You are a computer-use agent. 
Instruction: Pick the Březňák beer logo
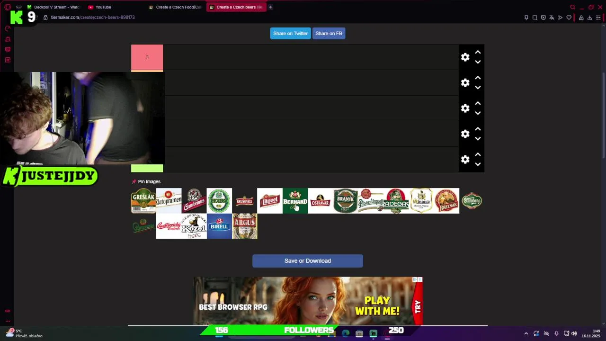point(446,201)
